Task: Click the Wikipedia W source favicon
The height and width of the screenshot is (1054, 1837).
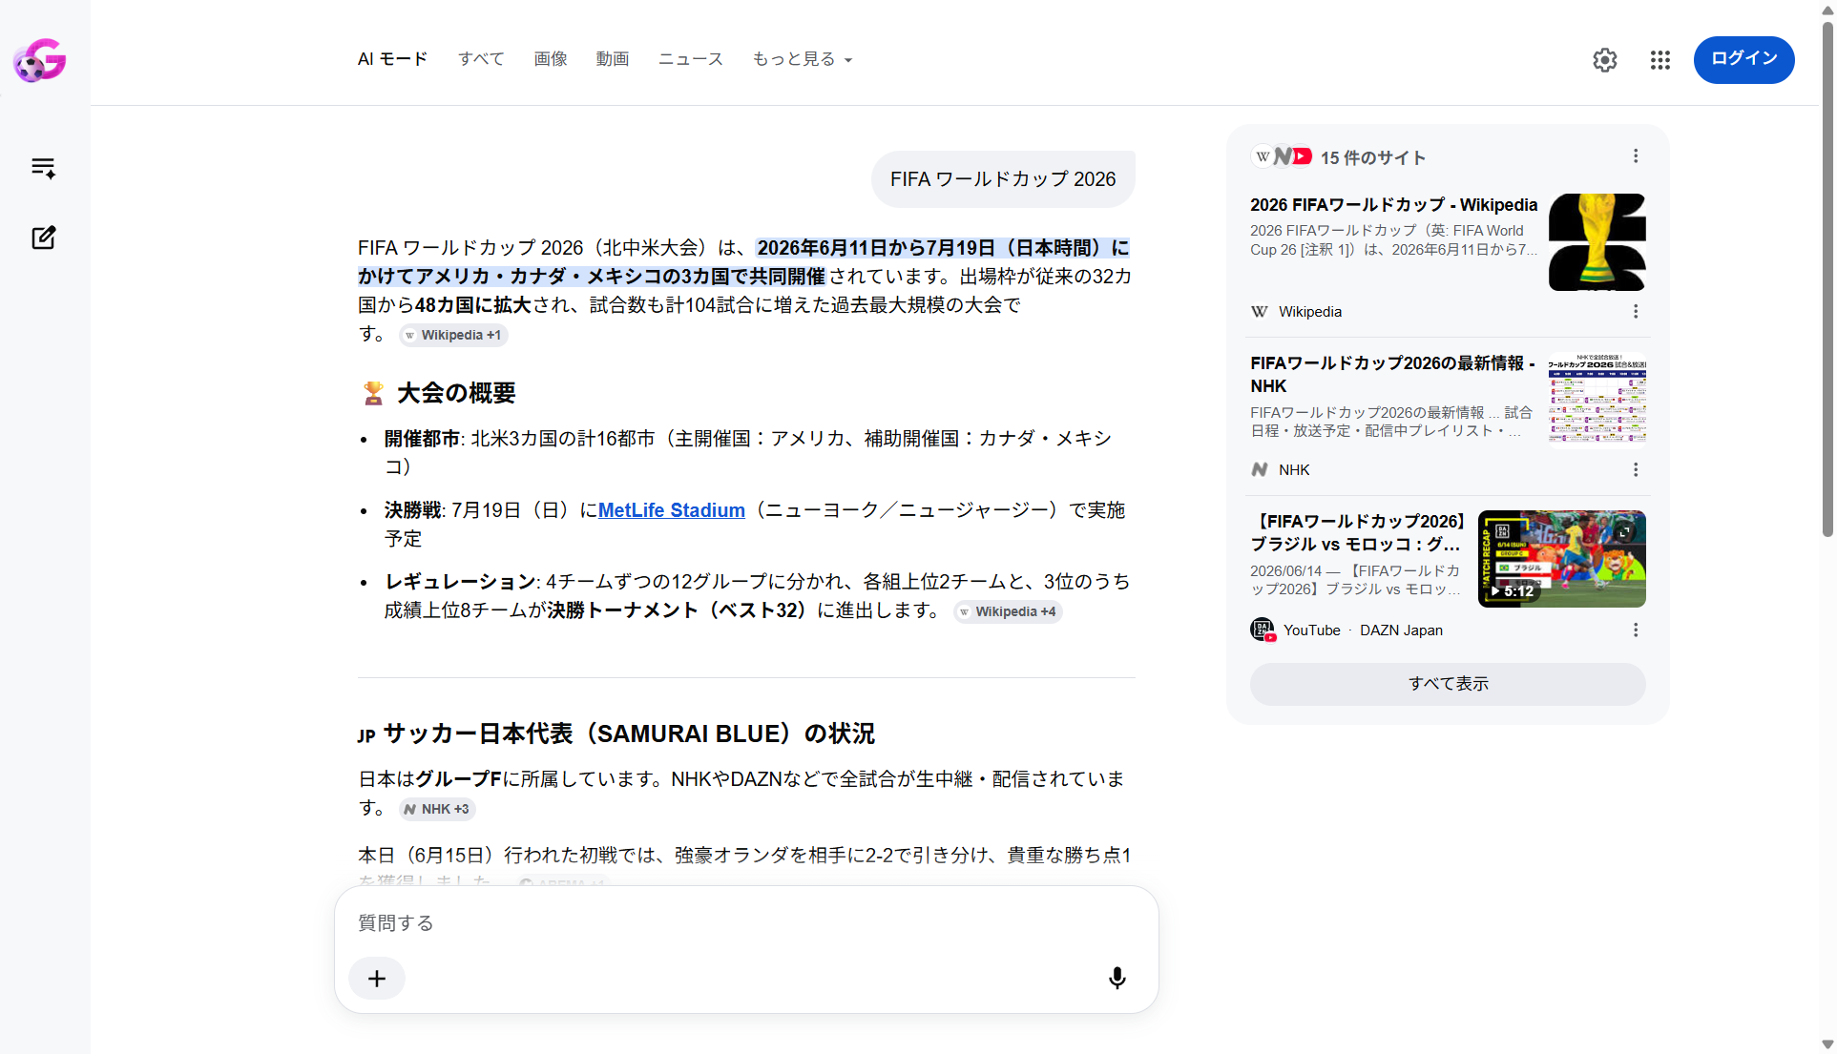Action: (x=1260, y=312)
